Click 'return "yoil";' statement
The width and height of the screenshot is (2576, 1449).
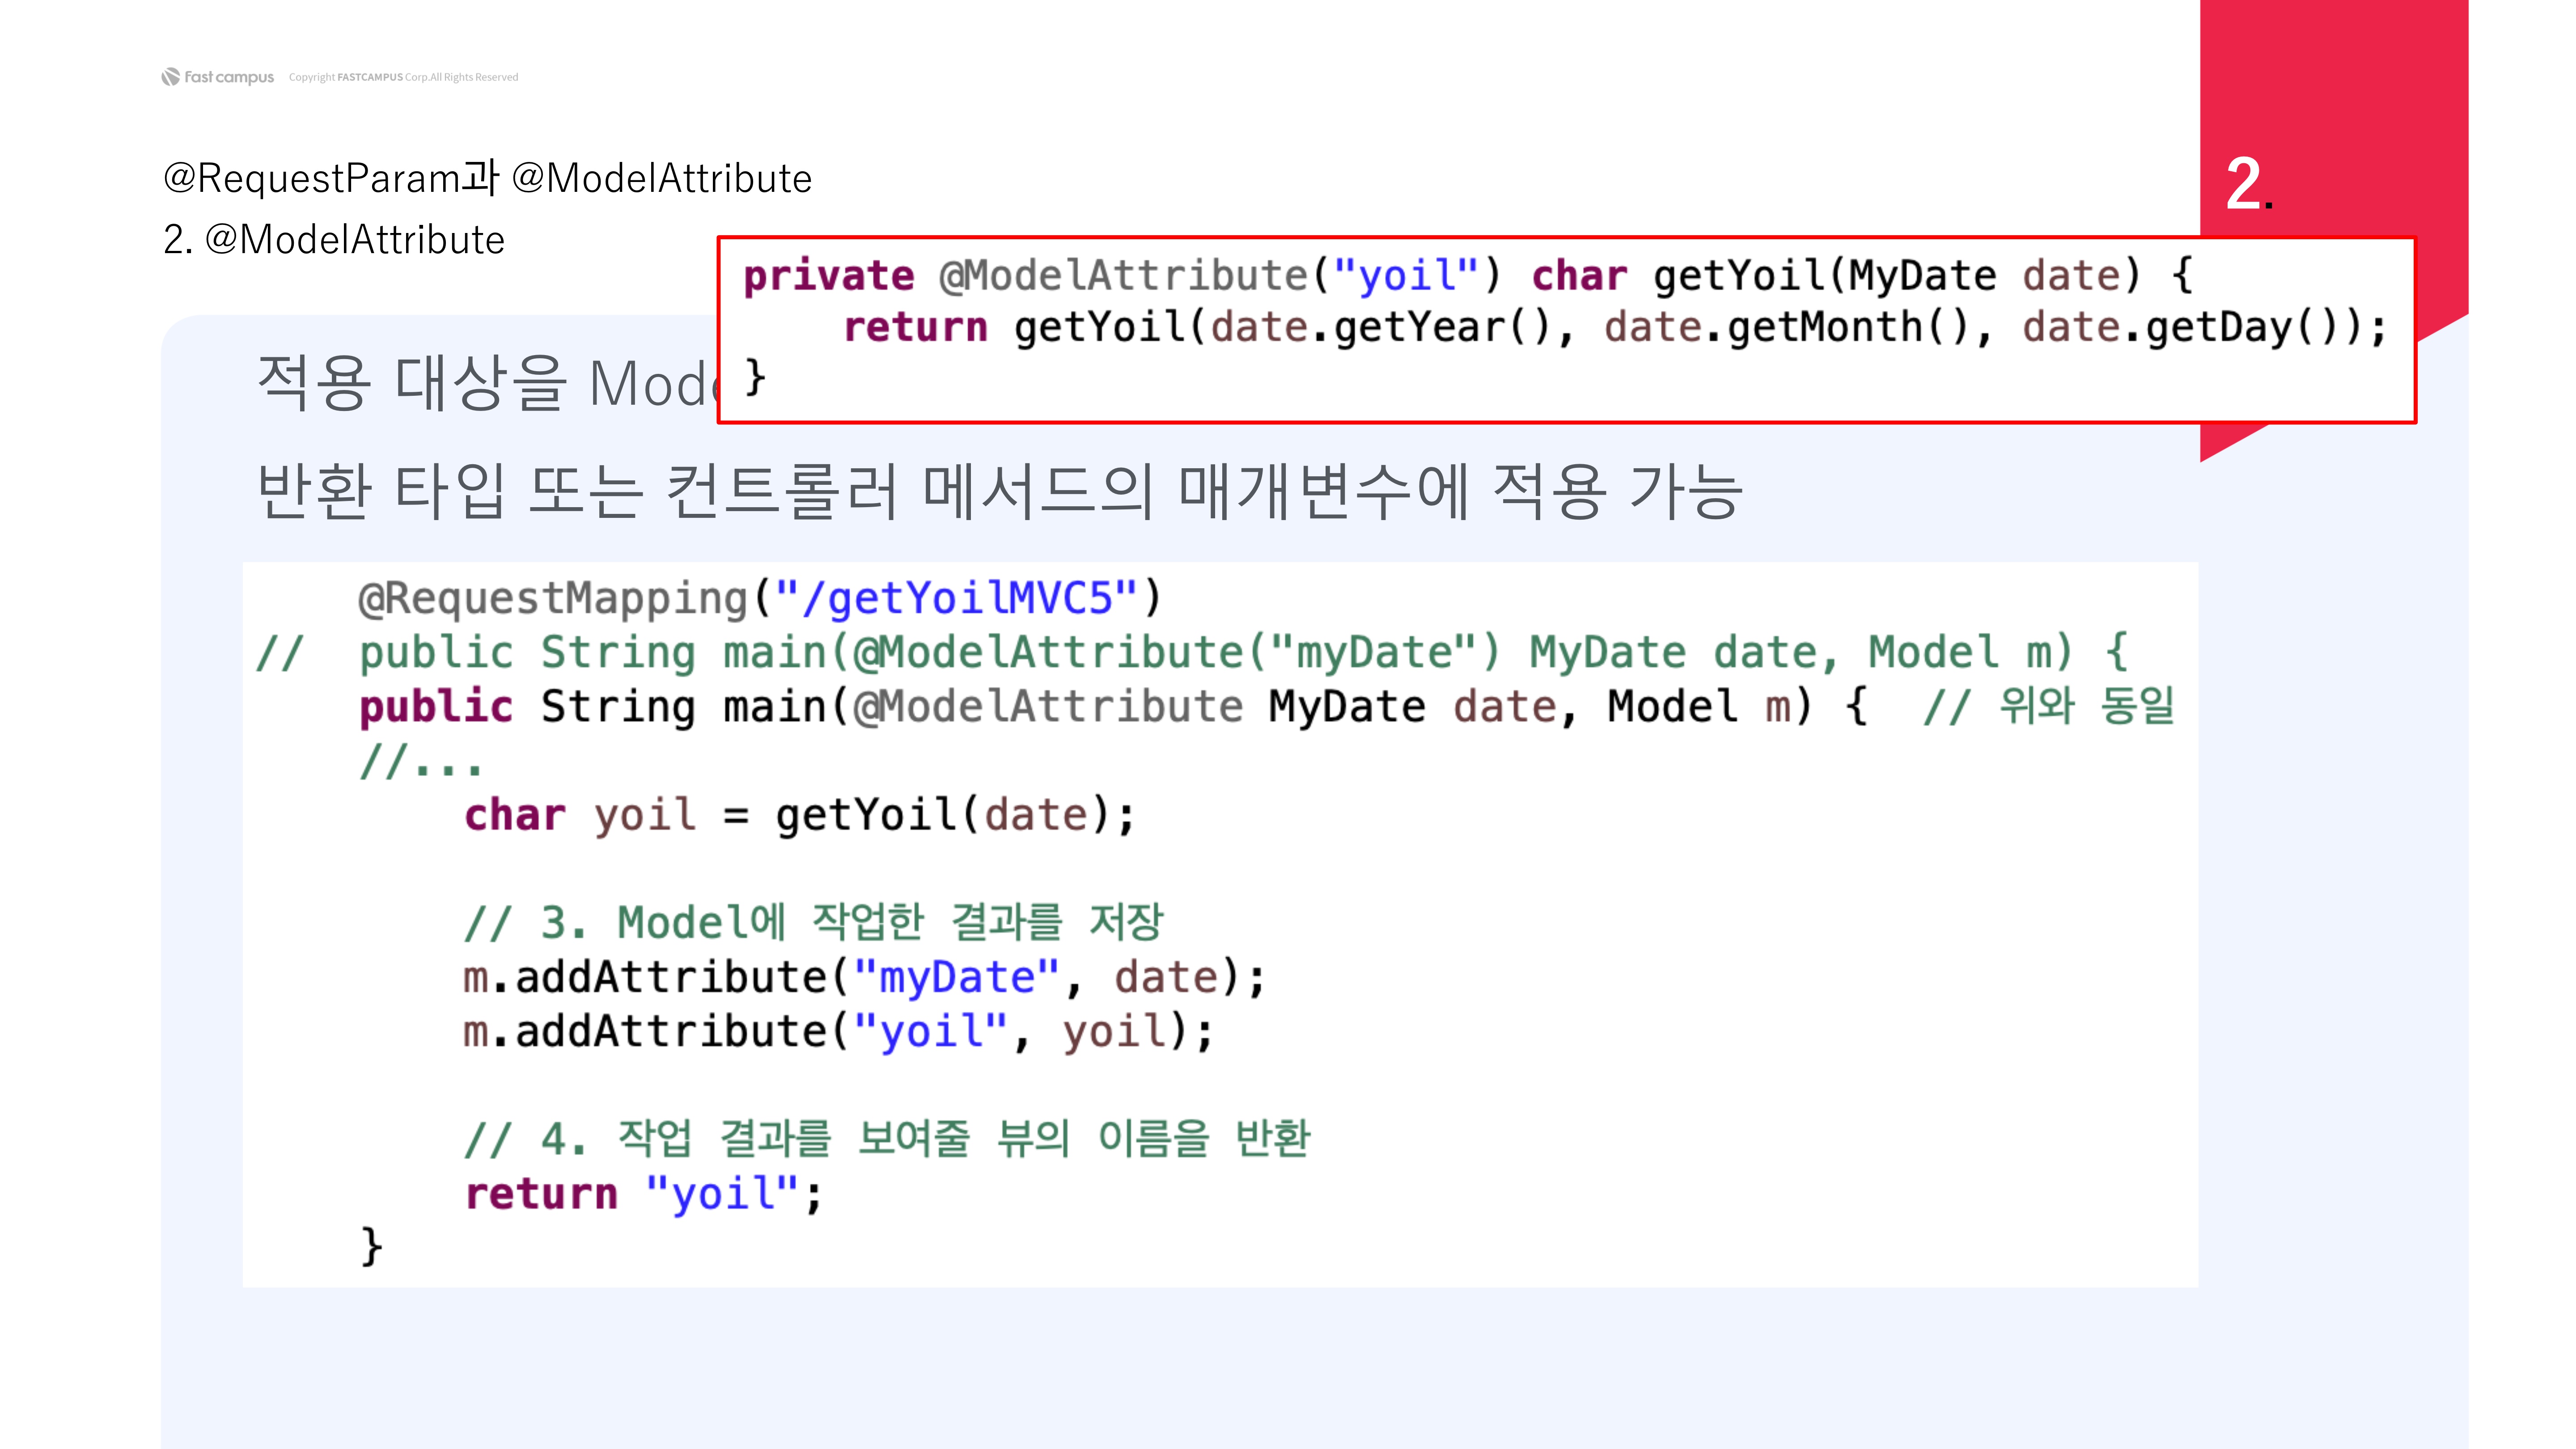click(x=643, y=1194)
